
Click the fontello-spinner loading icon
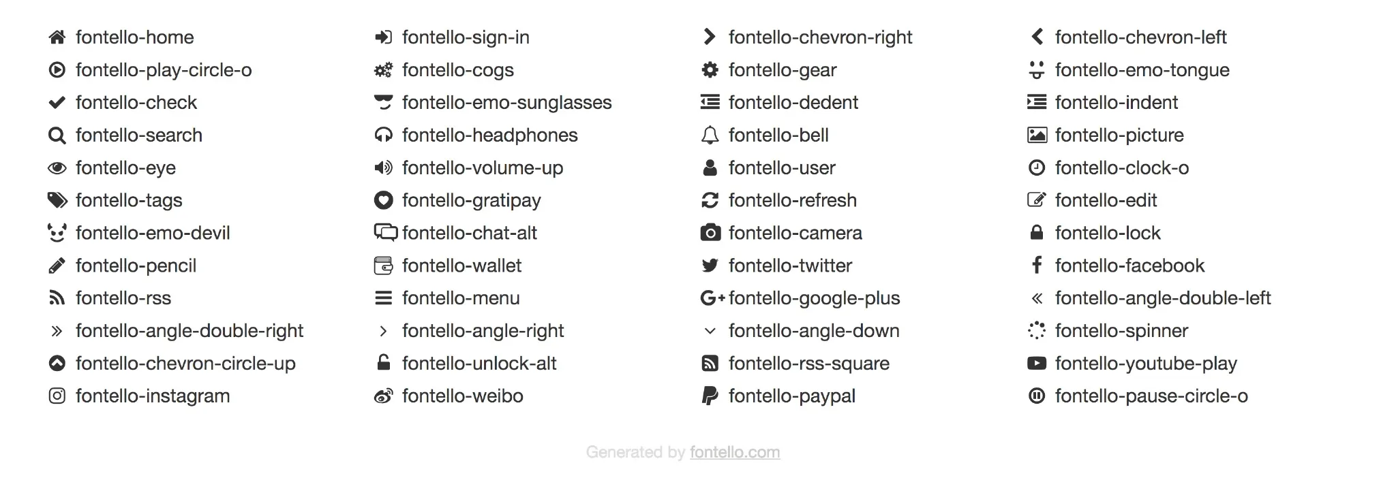pos(1037,331)
